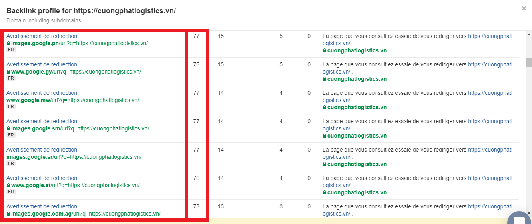Open images.google.pn referring page URL

(x=79, y=43)
